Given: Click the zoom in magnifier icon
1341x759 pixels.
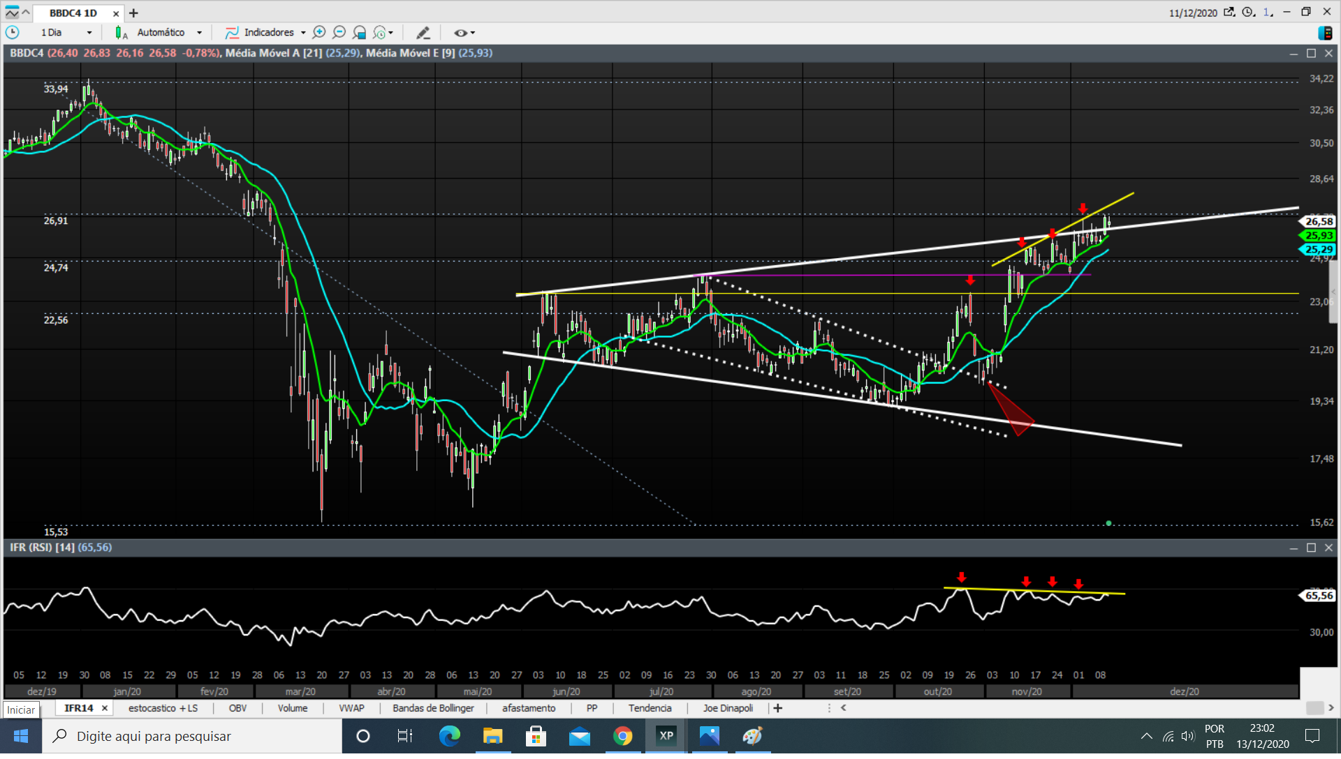Looking at the screenshot, I should point(319,33).
